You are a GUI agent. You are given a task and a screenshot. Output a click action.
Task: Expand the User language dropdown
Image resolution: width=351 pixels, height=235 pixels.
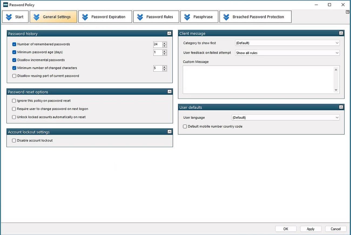285,118
